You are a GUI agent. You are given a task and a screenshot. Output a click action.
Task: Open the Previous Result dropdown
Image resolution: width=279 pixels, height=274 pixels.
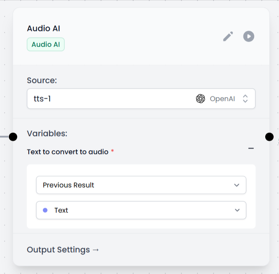coord(141,185)
